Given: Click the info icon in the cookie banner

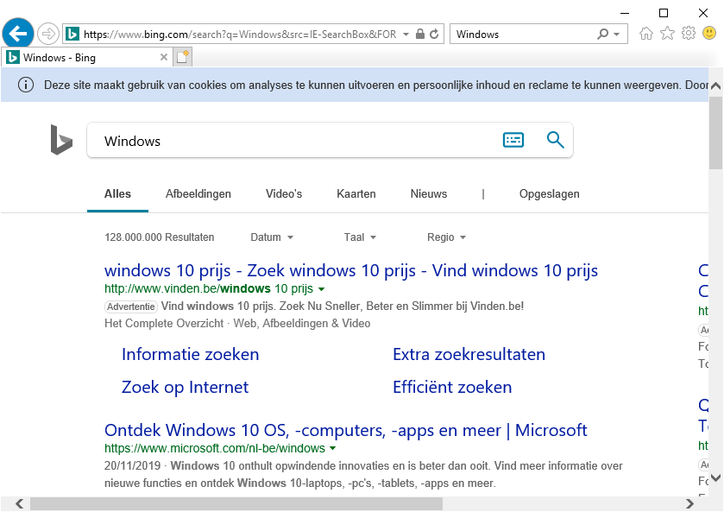Looking at the screenshot, I should pos(26,85).
